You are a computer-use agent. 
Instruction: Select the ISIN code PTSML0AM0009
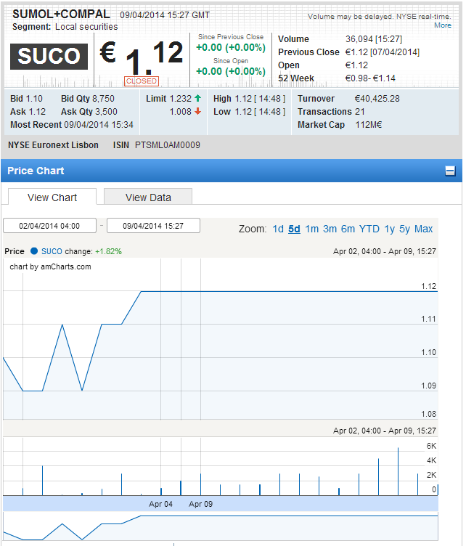(168, 145)
